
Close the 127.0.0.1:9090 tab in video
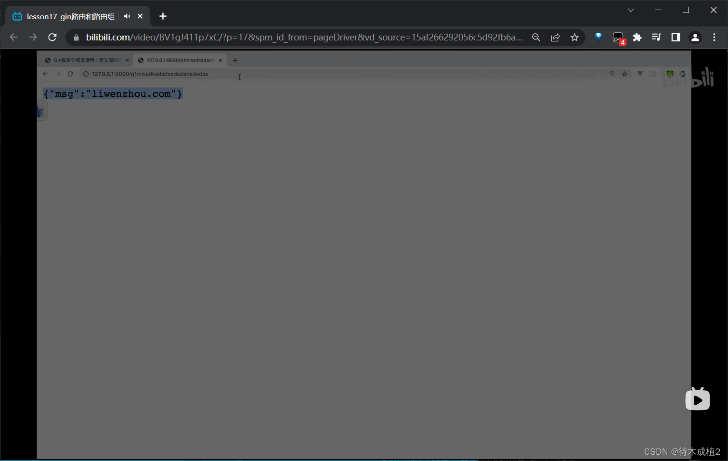coord(220,60)
